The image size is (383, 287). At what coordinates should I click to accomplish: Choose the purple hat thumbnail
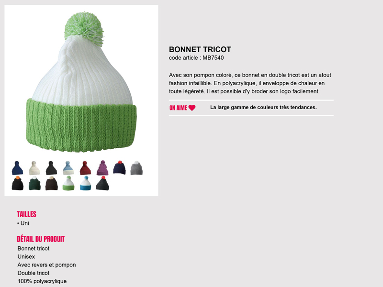coord(102,168)
